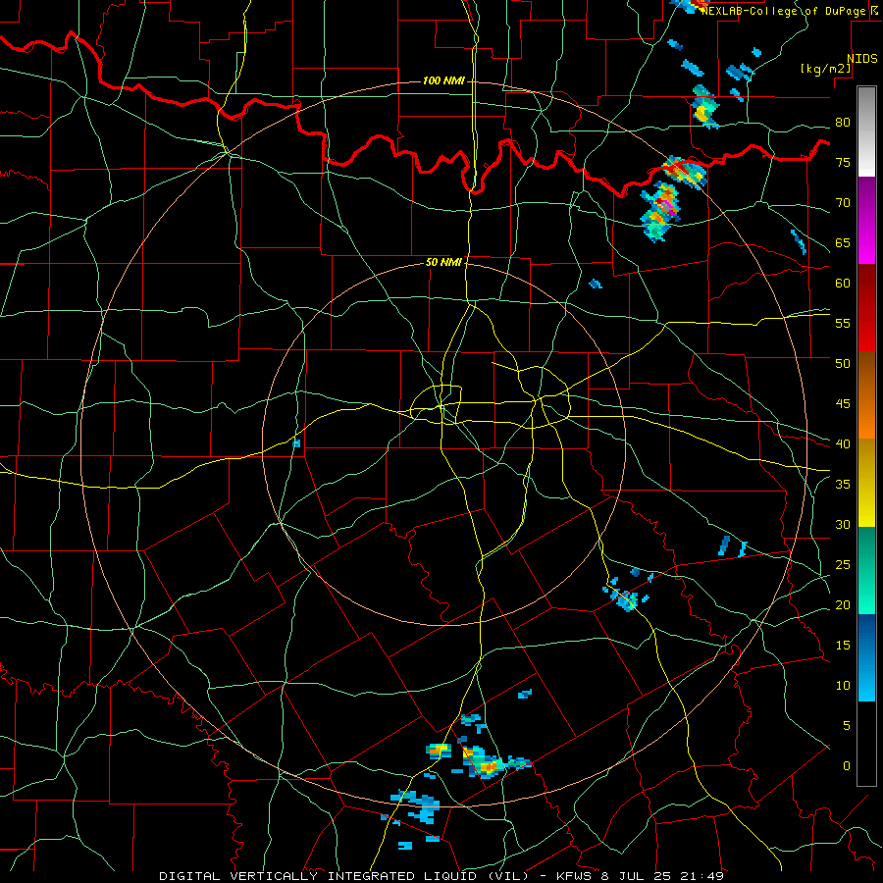Click the 60 value on the color scale
Image resolution: width=883 pixels, height=883 pixels.
tap(843, 283)
